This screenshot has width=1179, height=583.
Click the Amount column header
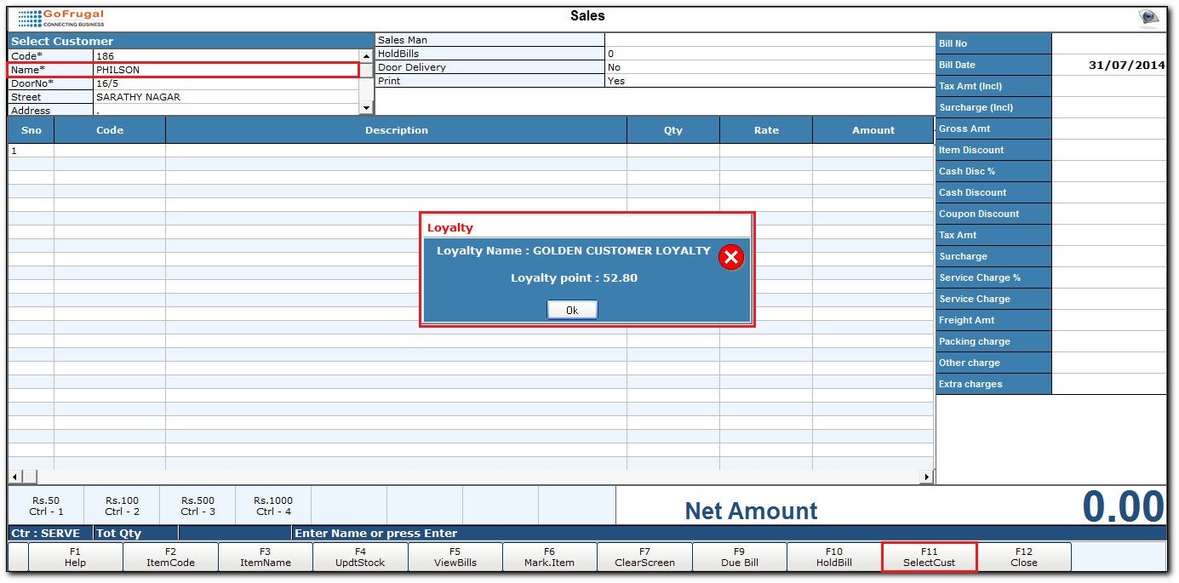(x=873, y=130)
